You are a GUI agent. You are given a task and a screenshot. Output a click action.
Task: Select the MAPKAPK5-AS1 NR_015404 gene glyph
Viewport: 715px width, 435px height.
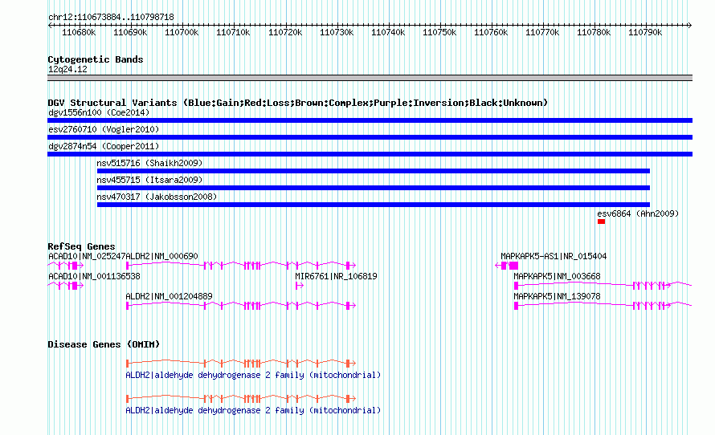click(507, 266)
